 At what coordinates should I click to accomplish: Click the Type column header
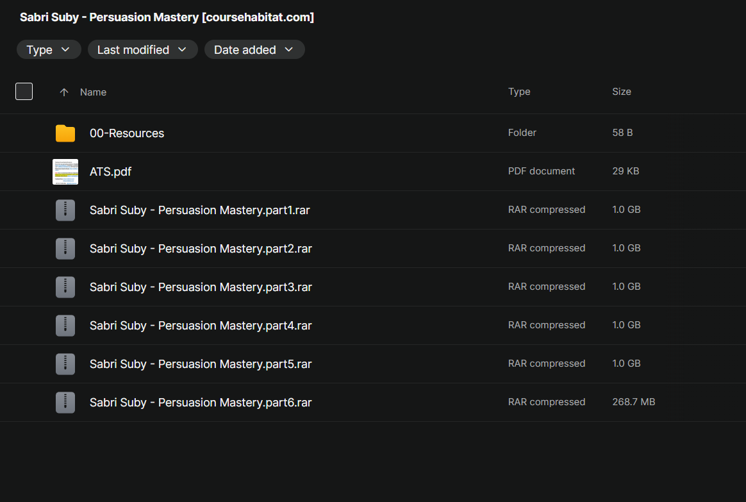coord(519,92)
